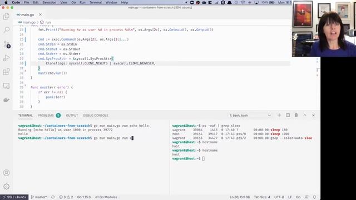Click Go 1.15.3 version in status bar

[x=84, y=197]
